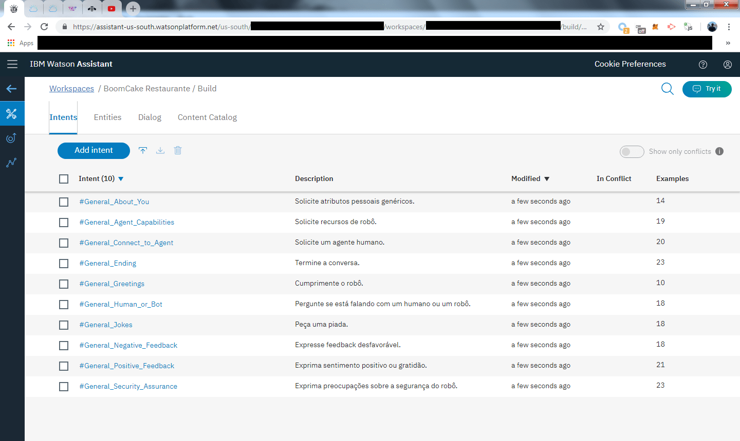Check the box for #General_Jokes
This screenshot has height=441, width=740.
tap(64, 325)
